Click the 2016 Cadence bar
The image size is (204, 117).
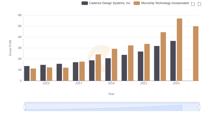click(x=59, y=72)
